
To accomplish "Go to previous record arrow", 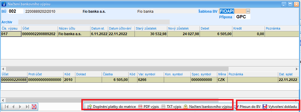I will (13, 107).
